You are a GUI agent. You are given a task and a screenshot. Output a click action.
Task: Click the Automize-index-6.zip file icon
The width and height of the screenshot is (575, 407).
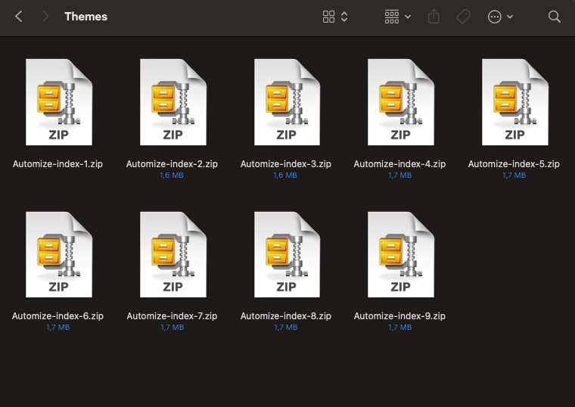[x=58, y=254]
